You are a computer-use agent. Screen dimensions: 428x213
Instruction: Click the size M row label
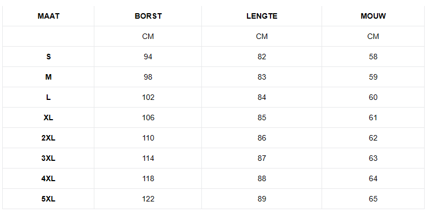pyautogui.click(x=48, y=77)
